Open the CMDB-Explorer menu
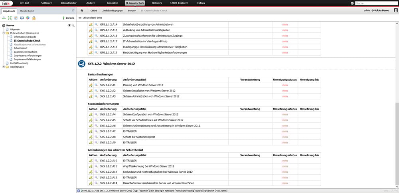Image resolution: width=399 pixels, height=193 pixels. pyautogui.click(x=179, y=3)
